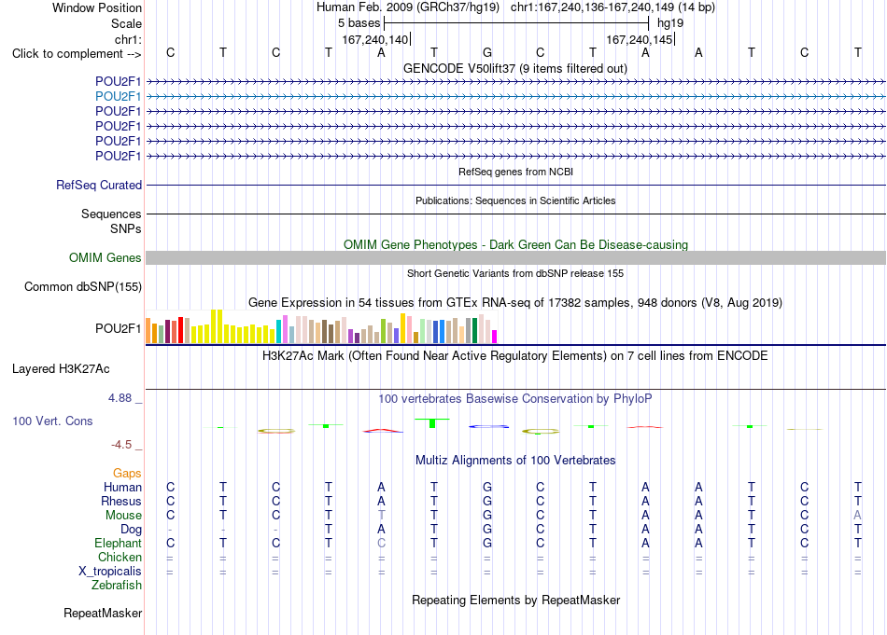Click the faded A in the Mouse row
The height and width of the screenshot is (635, 887).
(857, 516)
